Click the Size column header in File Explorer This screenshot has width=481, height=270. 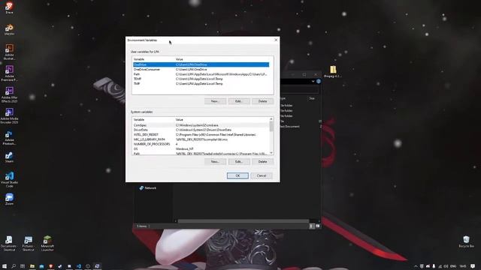[x=312, y=98]
